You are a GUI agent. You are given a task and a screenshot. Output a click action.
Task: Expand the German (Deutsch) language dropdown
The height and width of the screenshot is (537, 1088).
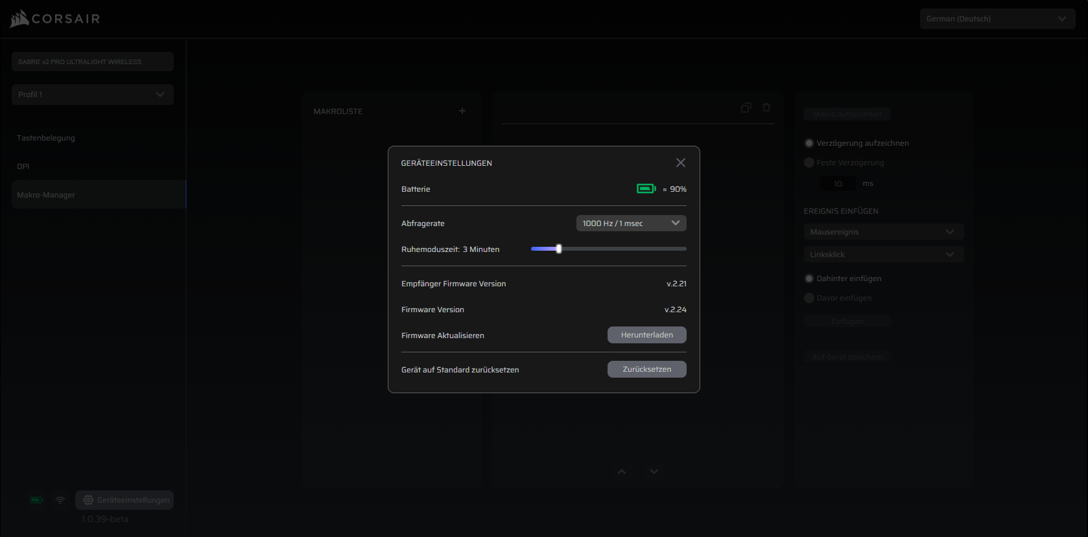click(997, 19)
